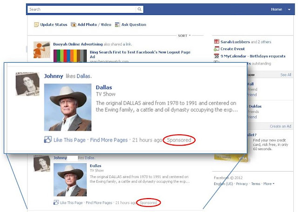This screenshot has height=212, width=298.
Task: Select Update Status
Action: (54, 25)
